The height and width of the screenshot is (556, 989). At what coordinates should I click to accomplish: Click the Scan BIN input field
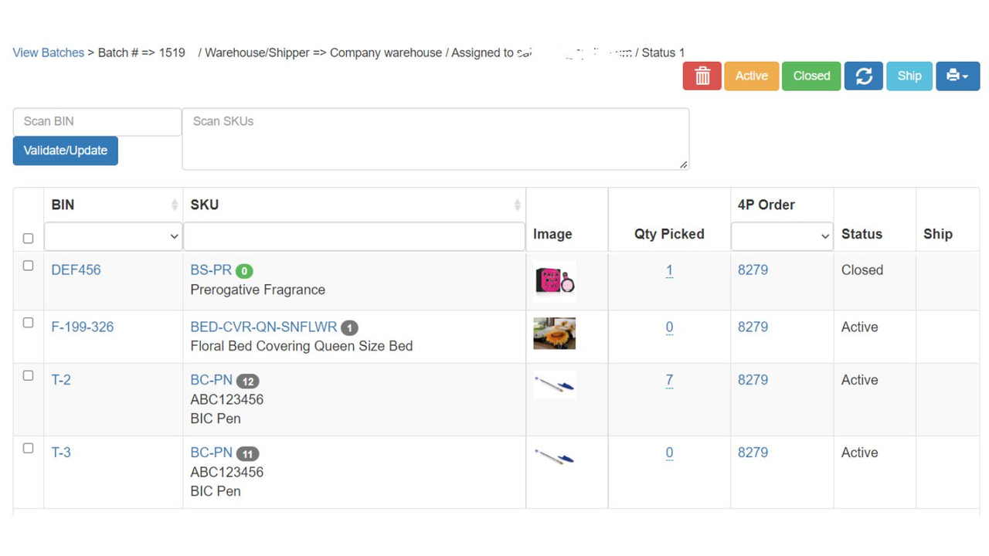click(x=97, y=121)
